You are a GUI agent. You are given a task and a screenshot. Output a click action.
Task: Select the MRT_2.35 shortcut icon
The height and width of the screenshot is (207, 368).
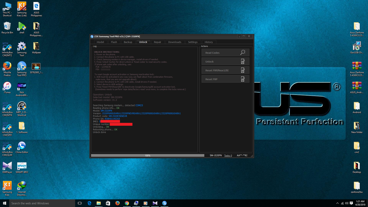pos(22,109)
